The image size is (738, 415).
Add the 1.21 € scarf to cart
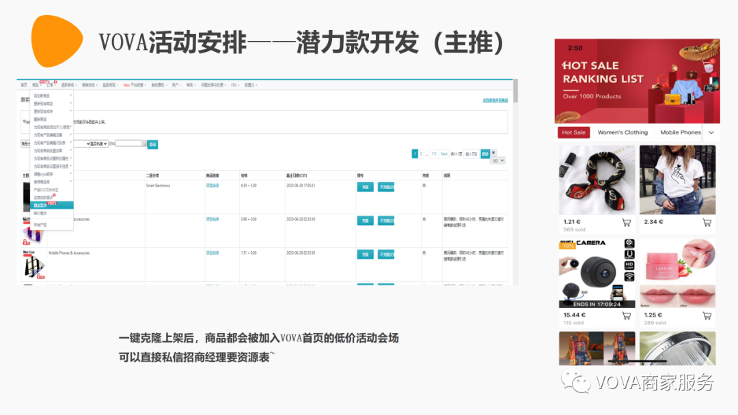click(x=627, y=223)
